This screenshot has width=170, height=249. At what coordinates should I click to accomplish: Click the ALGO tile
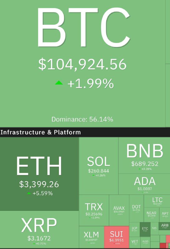pos(145,242)
